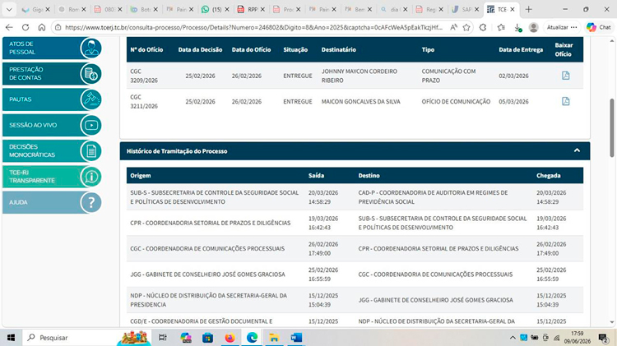The width and height of the screenshot is (617, 346).
Task: Click the browser address bar URL
Action: (253, 27)
